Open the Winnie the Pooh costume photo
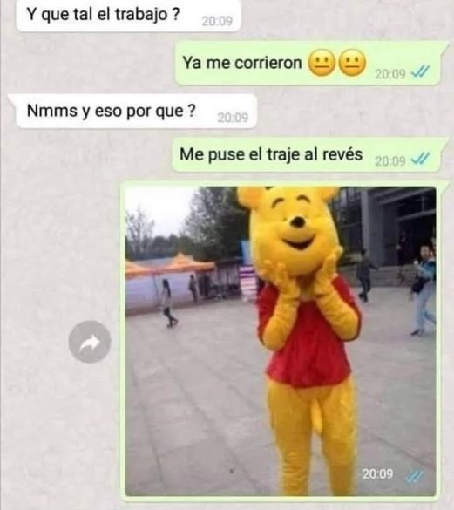The height and width of the screenshot is (510, 454). point(281,341)
